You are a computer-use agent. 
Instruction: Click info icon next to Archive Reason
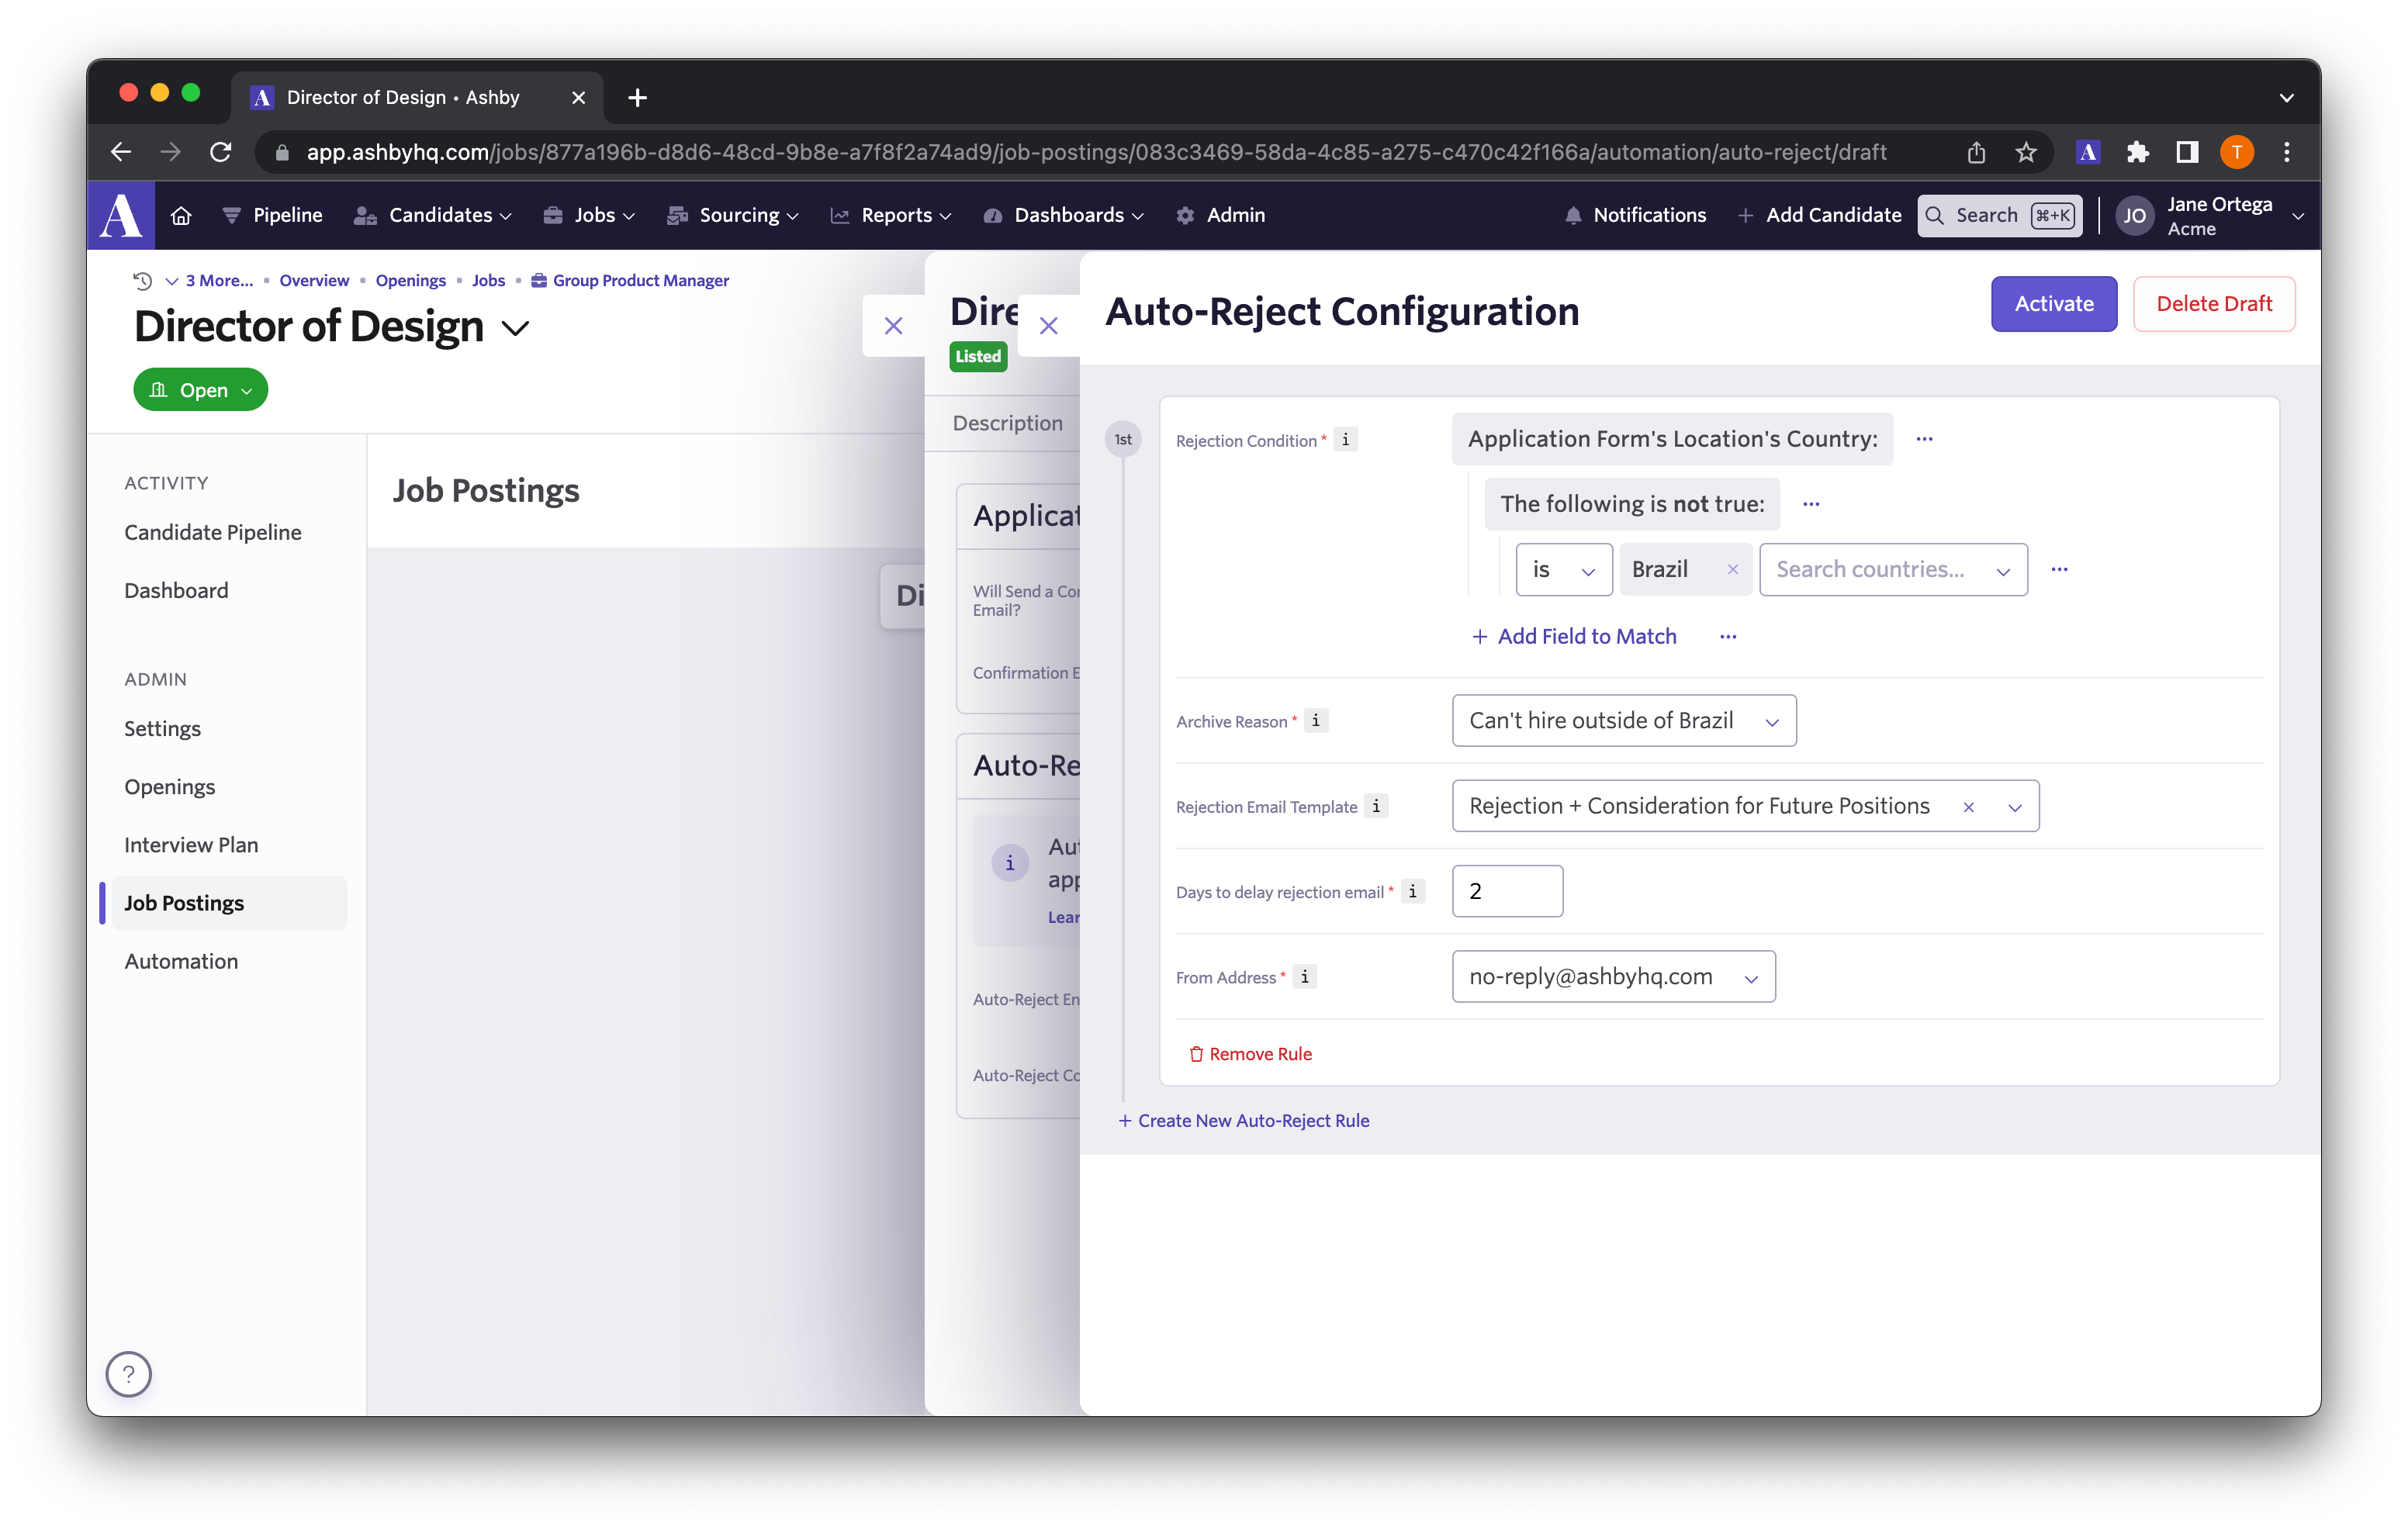[1316, 720]
